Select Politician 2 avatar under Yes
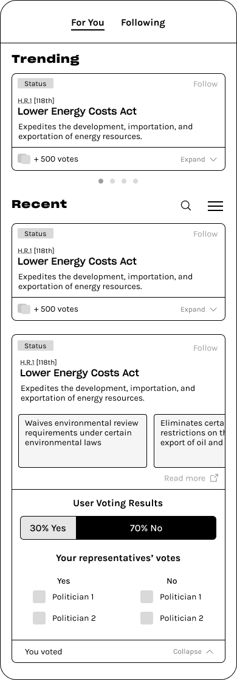 [39, 618]
